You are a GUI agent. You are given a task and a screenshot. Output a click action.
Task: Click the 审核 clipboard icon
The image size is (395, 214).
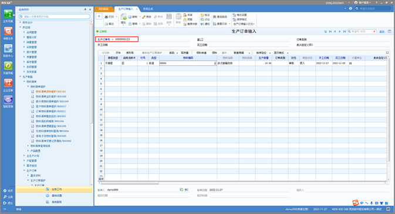click(x=178, y=16)
